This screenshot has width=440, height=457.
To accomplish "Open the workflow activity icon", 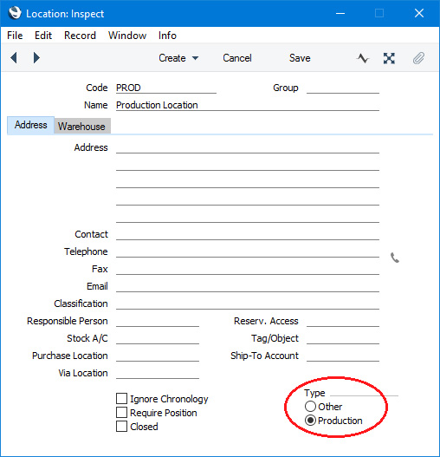I will point(363,58).
